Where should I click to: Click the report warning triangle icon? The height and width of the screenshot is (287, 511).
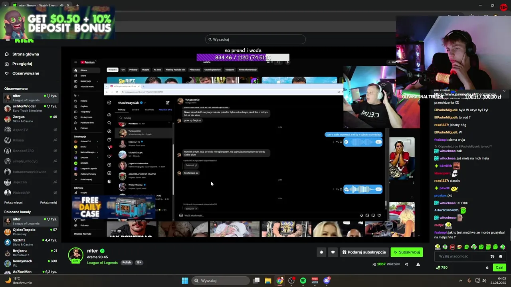point(418,264)
